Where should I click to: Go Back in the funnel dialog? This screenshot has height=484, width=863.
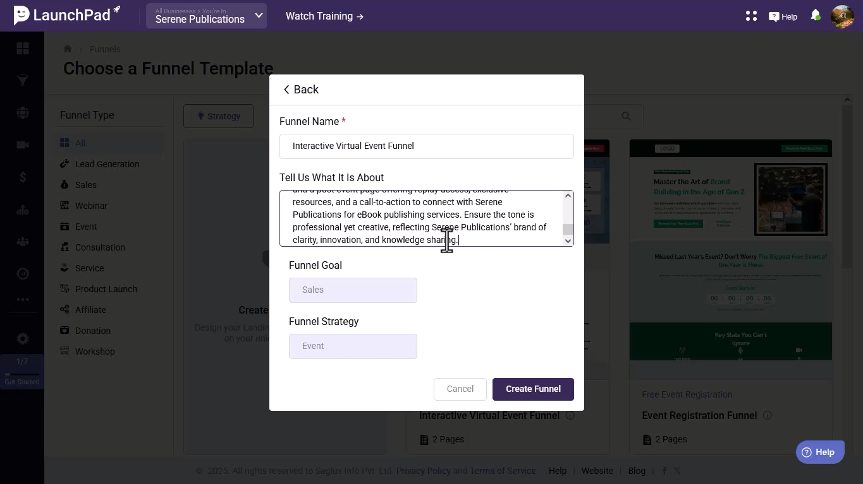pyautogui.click(x=301, y=90)
